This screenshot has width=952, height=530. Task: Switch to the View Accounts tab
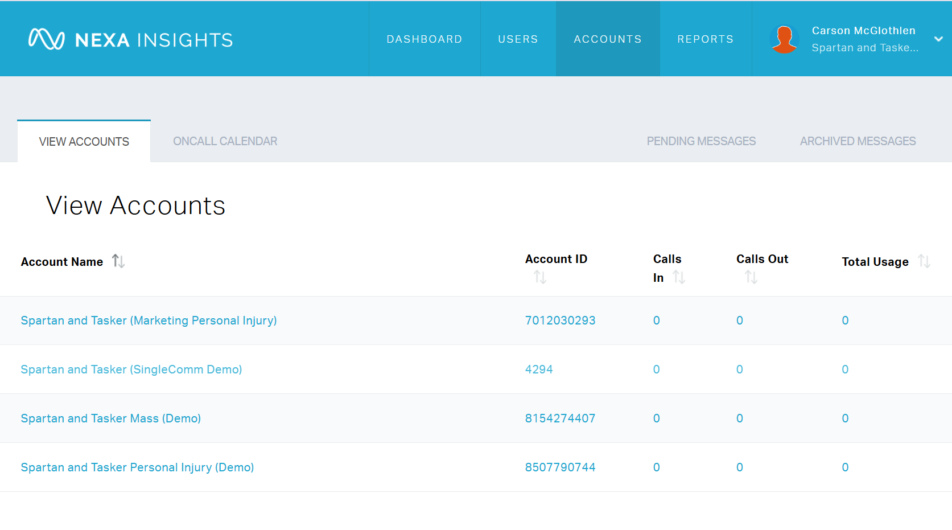tap(84, 141)
